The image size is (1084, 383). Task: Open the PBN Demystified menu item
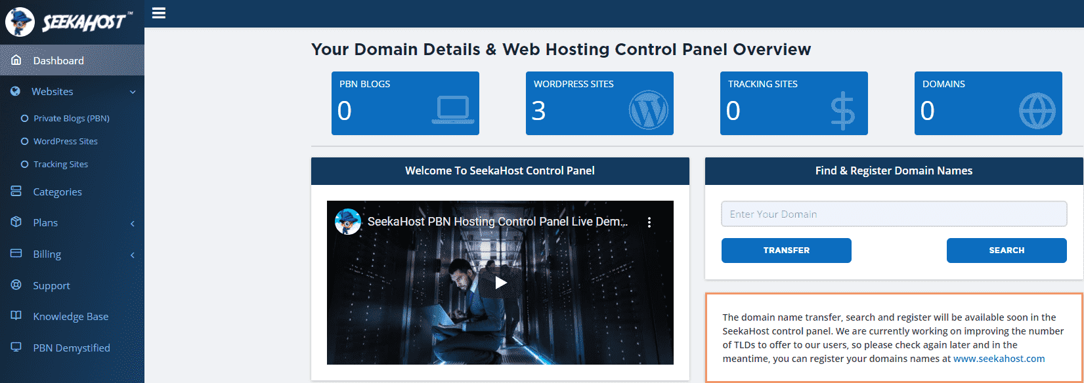72,348
